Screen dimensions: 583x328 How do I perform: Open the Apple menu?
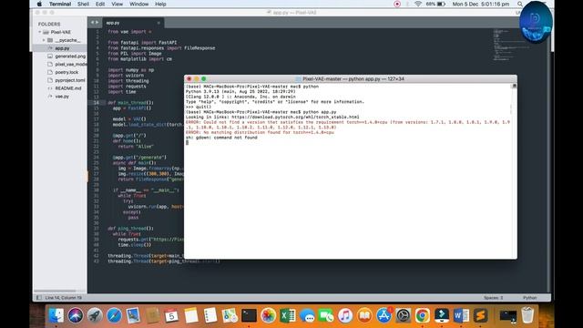click(39, 4)
